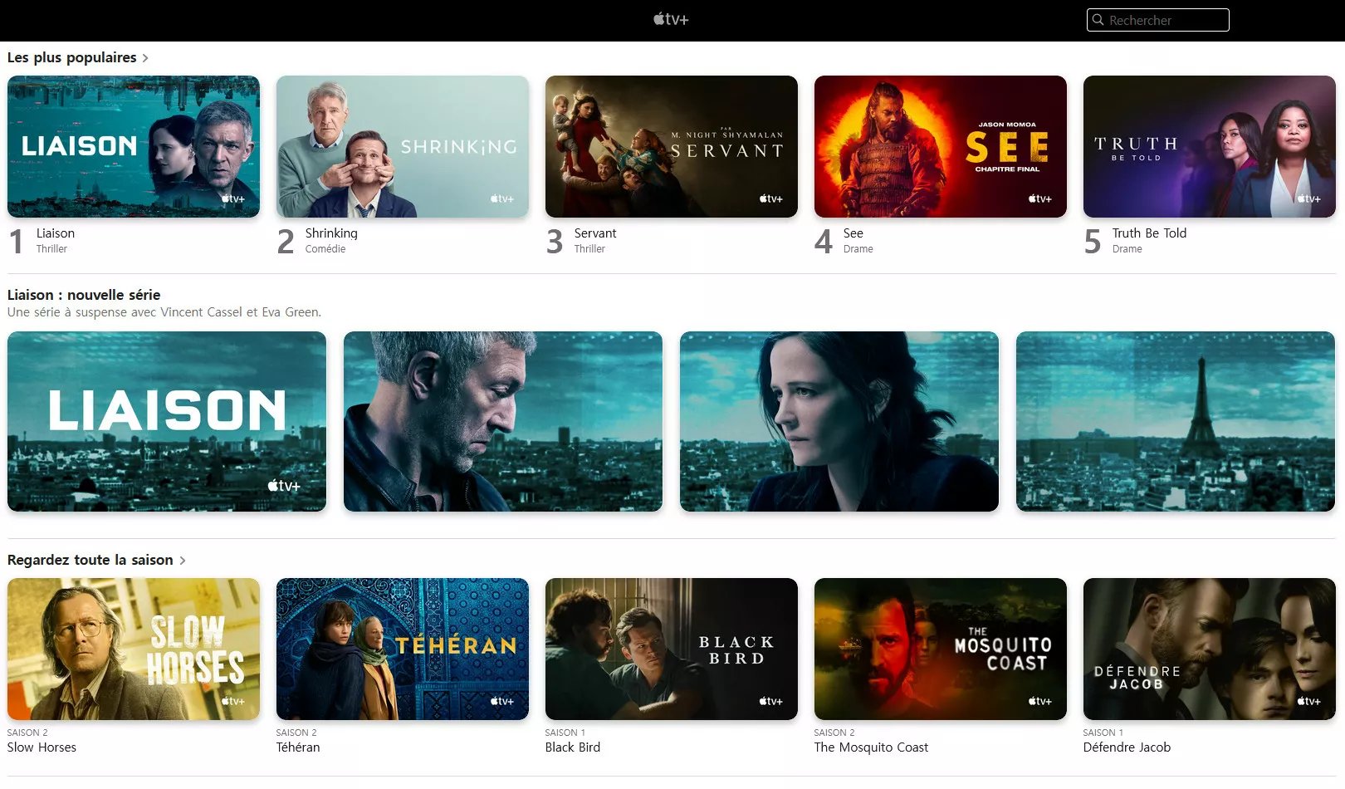The width and height of the screenshot is (1345, 789).
Task: Click The Mosquito Coast title label
Action: click(x=871, y=747)
